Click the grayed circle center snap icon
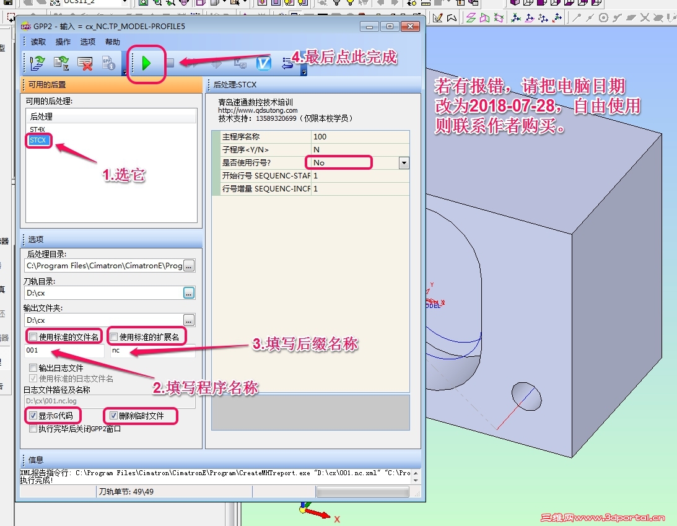The image size is (677, 526). coord(603,18)
